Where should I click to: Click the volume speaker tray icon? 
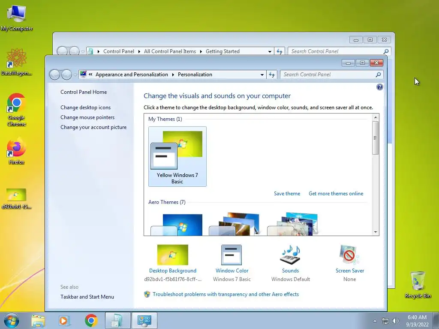coord(395,321)
